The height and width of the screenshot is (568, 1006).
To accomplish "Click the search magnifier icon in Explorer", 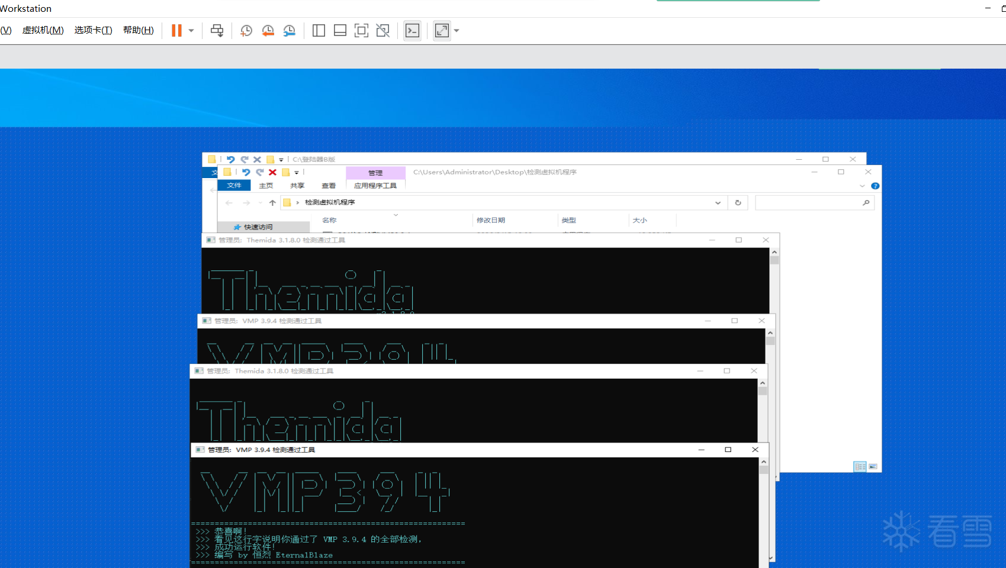I will [x=866, y=202].
